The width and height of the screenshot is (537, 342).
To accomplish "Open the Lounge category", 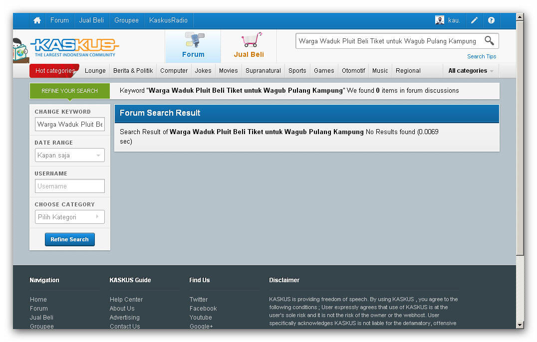I will 95,71.
